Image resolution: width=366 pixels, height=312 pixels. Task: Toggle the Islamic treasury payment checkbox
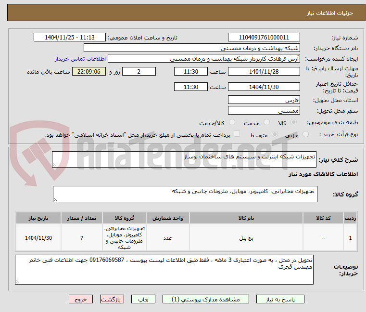coord(237,134)
